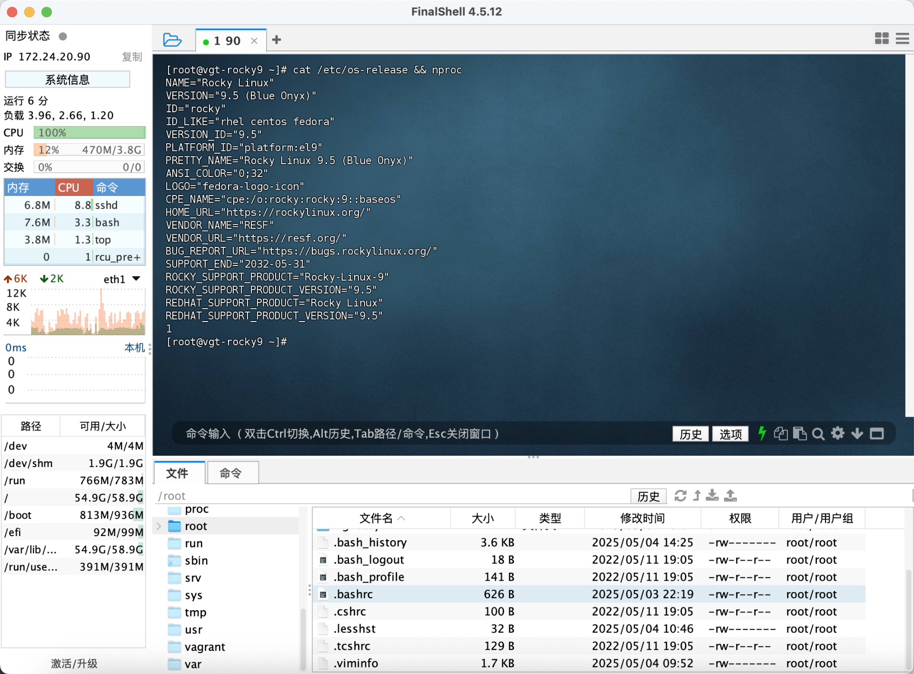Select the .bash_history file row
914x674 pixels.
pos(589,542)
